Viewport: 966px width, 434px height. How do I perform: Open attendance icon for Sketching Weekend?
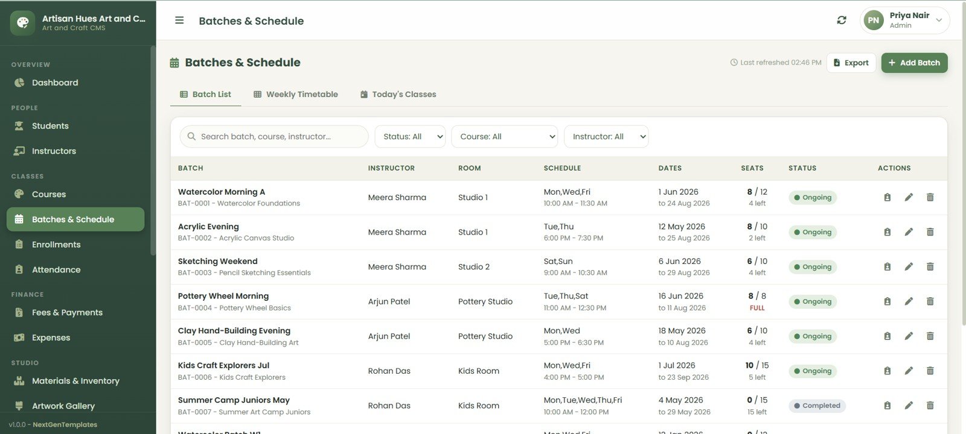[887, 266]
